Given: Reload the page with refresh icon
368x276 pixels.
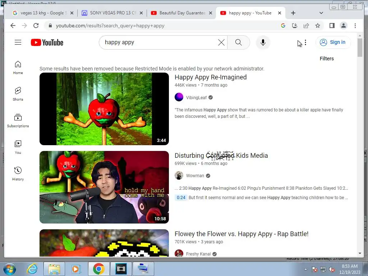Looking at the screenshot, I should (x=36, y=26).
